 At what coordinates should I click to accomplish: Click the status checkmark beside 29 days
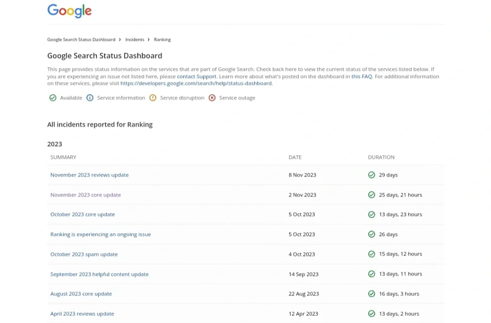click(x=372, y=175)
